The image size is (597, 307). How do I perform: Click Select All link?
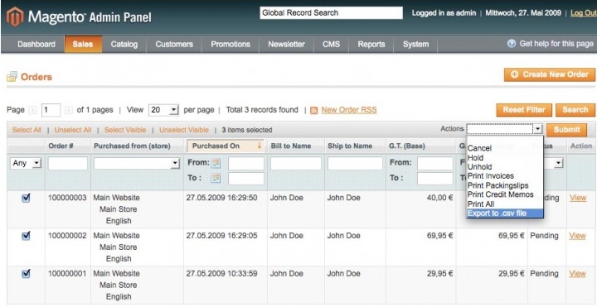[x=27, y=130]
